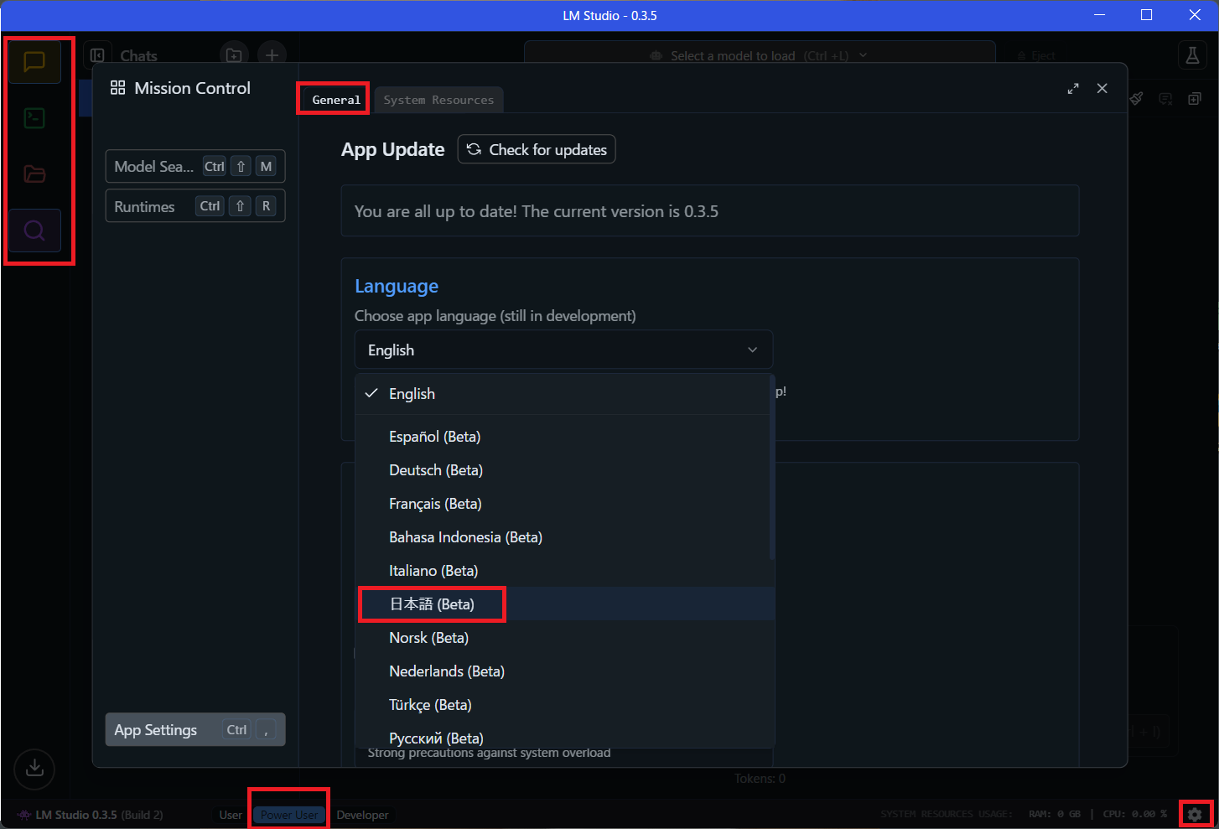The width and height of the screenshot is (1219, 829).
Task: Select Русский (Beta) language
Action: (563, 738)
